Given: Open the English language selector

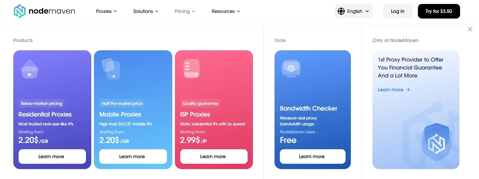Looking at the screenshot, I should (354, 11).
